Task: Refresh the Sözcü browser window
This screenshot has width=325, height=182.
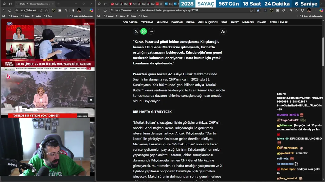Action: [x=105, y=10]
